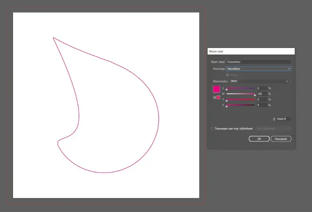This screenshot has width=312, height=212.
Task: Click the Y percentage value field
Action: click(262, 100)
